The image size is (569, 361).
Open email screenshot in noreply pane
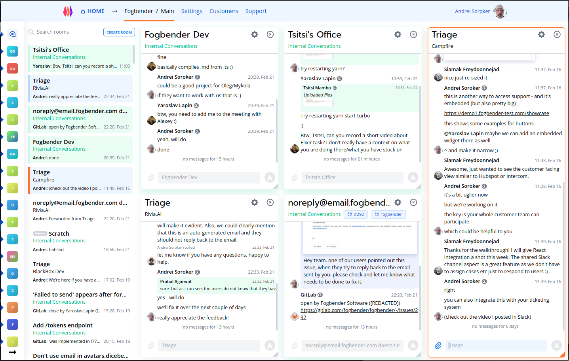[360, 237]
